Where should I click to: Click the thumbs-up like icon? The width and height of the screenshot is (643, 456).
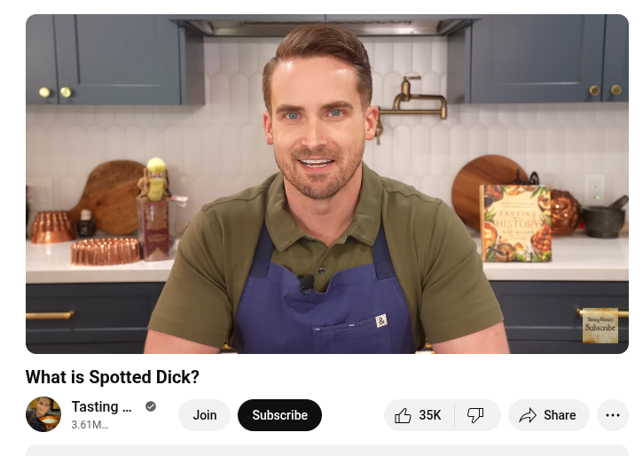403,415
